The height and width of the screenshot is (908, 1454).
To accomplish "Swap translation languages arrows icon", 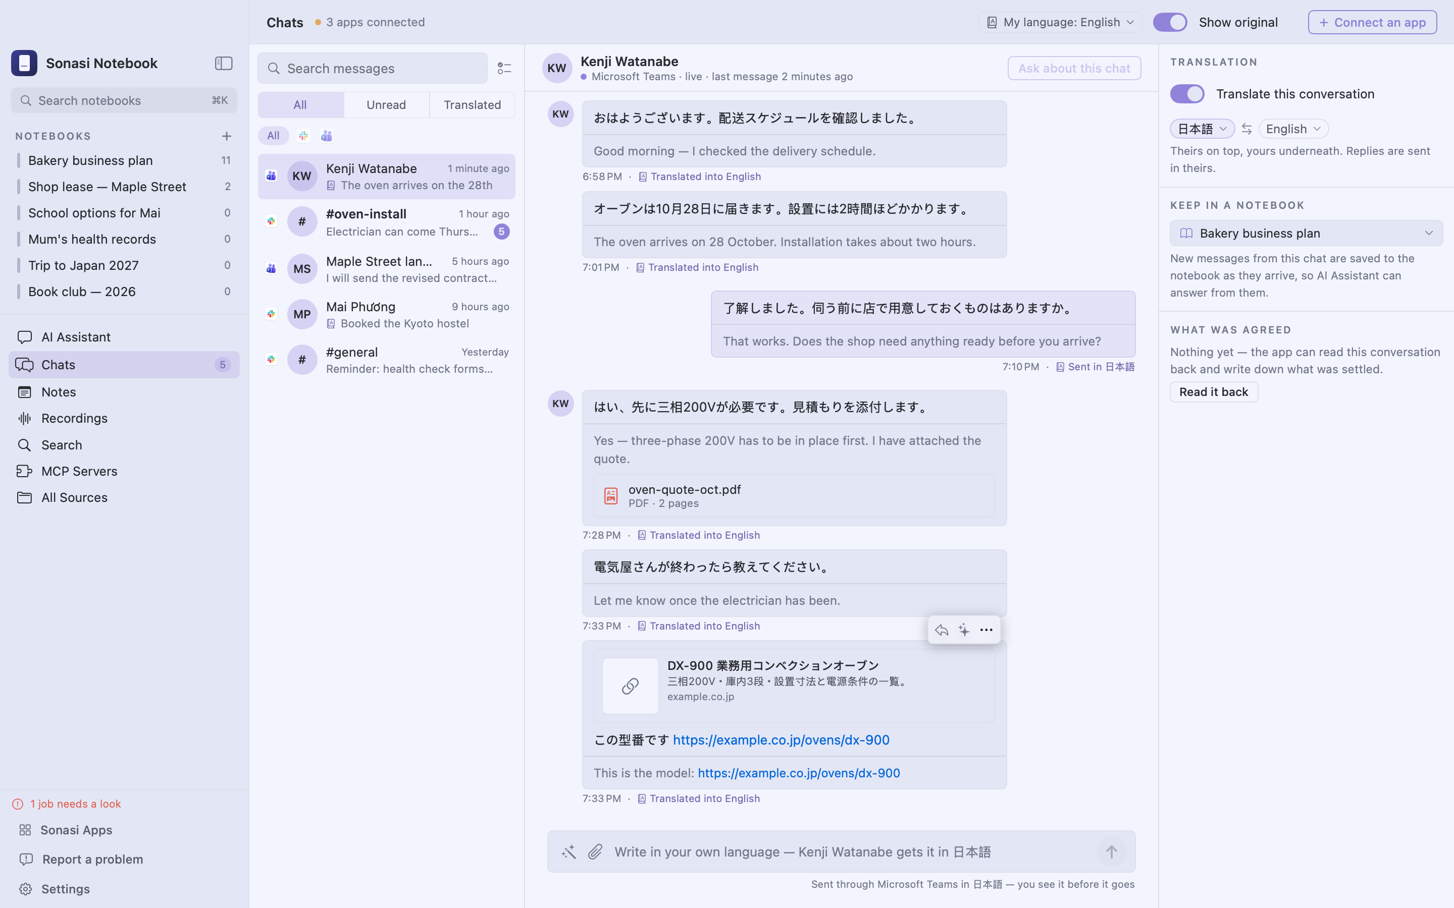I will [x=1247, y=129].
